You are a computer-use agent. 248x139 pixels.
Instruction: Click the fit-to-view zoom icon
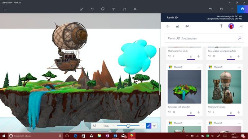coord(95,126)
